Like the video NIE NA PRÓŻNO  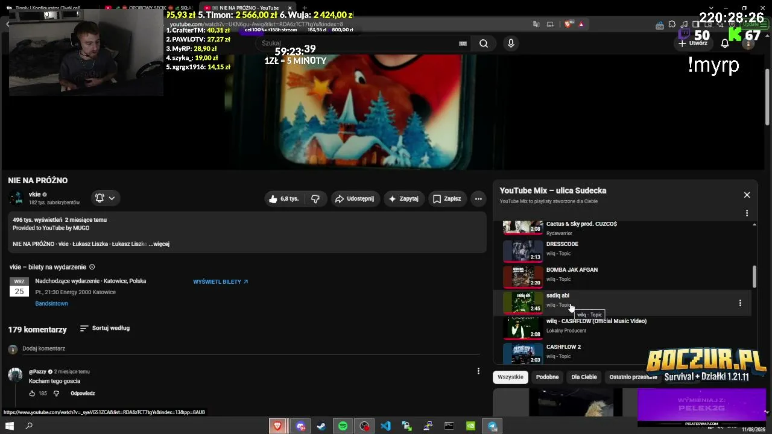pos(283,199)
